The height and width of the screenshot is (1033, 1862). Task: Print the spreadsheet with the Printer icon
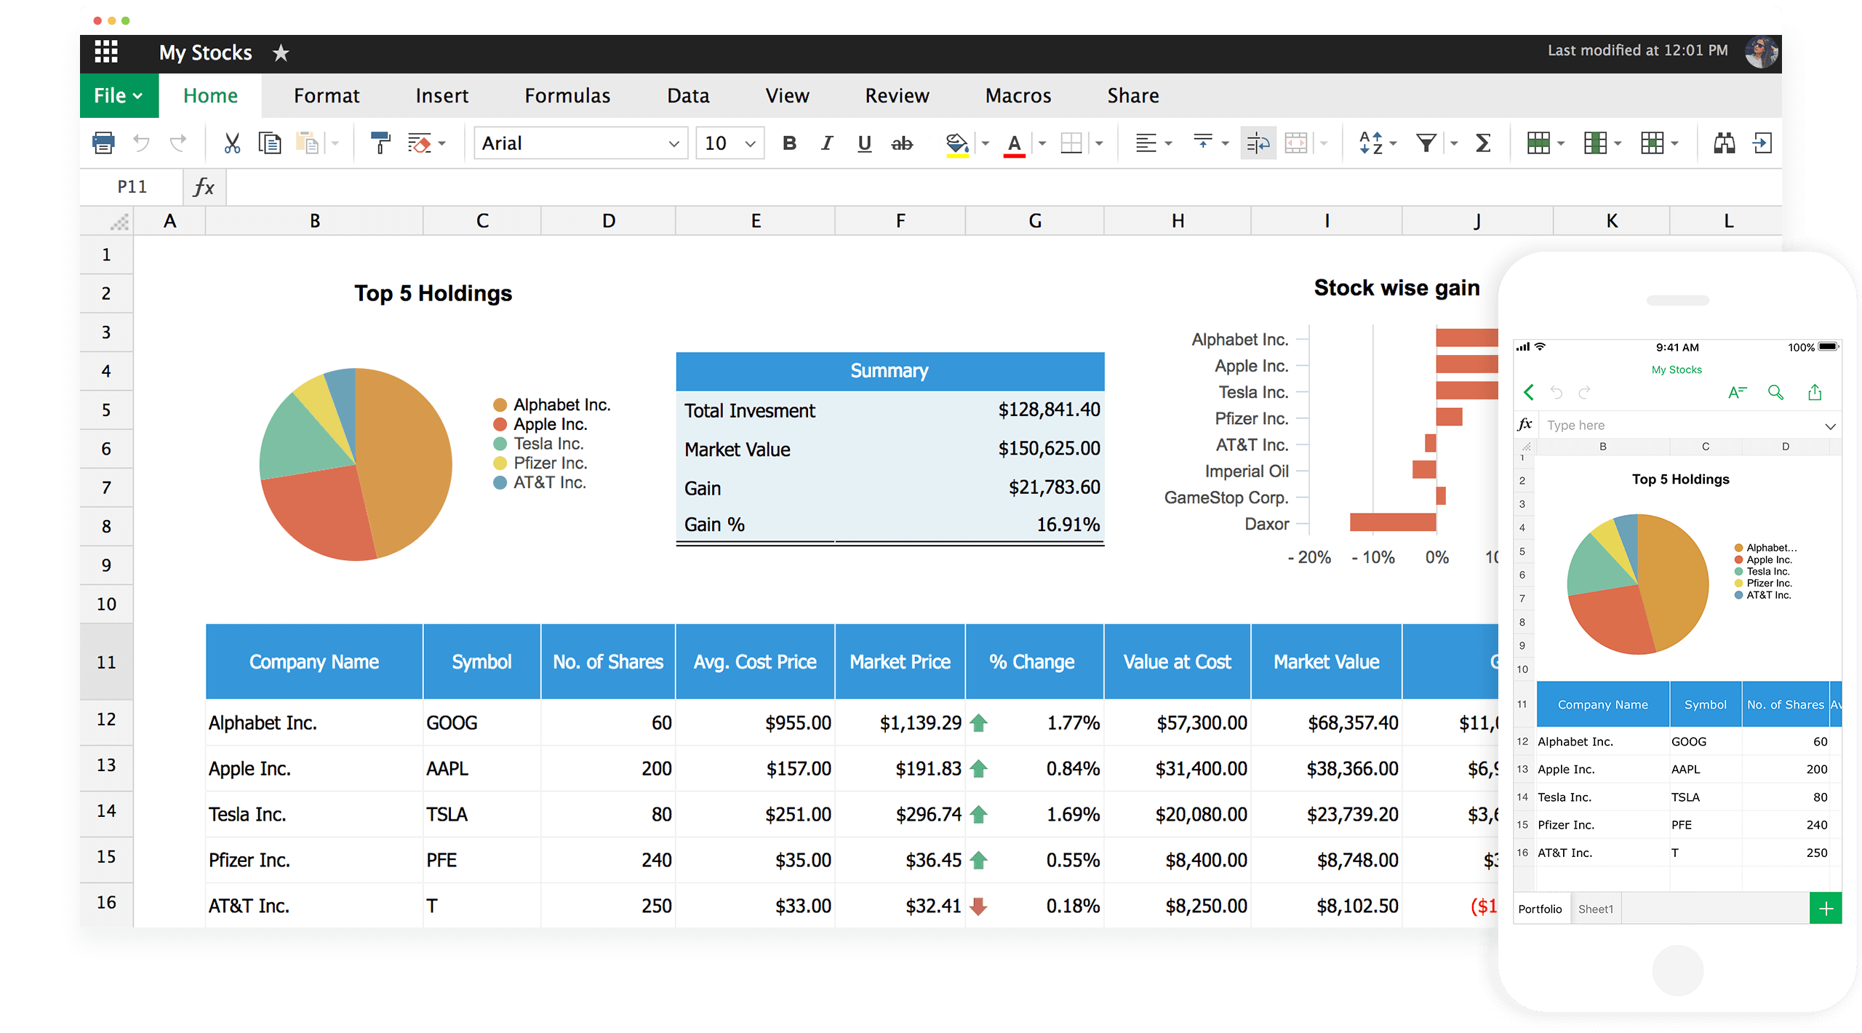103,143
